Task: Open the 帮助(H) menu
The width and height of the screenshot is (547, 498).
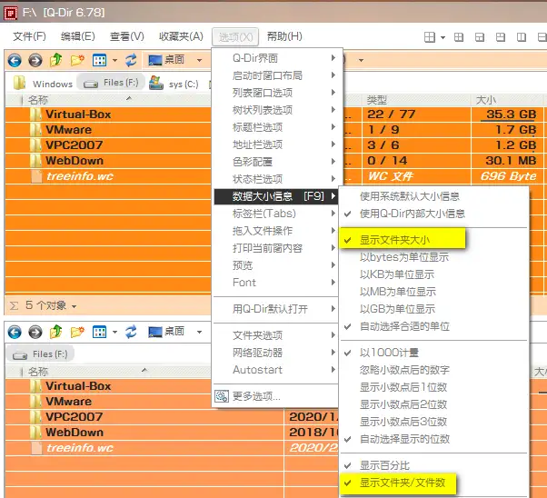Action: (x=284, y=36)
